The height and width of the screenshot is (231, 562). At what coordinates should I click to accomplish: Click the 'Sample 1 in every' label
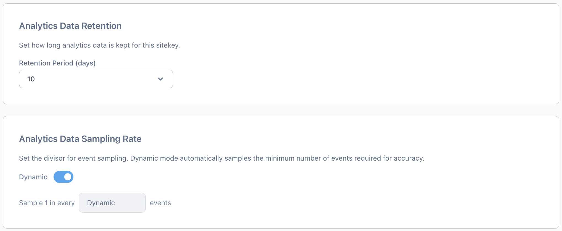(x=47, y=203)
